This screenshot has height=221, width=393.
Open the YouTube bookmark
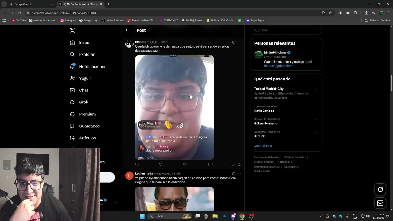click(x=19, y=21)
